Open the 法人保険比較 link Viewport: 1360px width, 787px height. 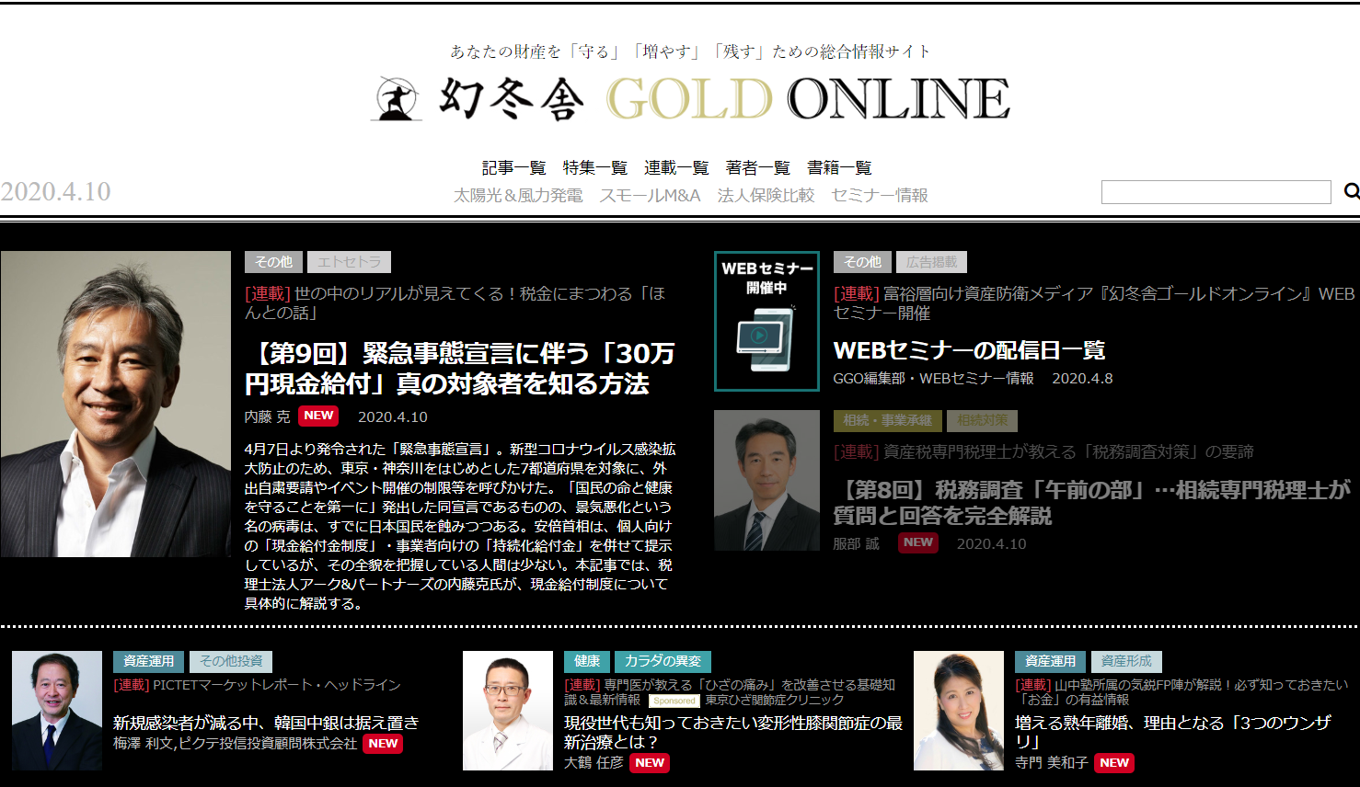pos(766,195)
